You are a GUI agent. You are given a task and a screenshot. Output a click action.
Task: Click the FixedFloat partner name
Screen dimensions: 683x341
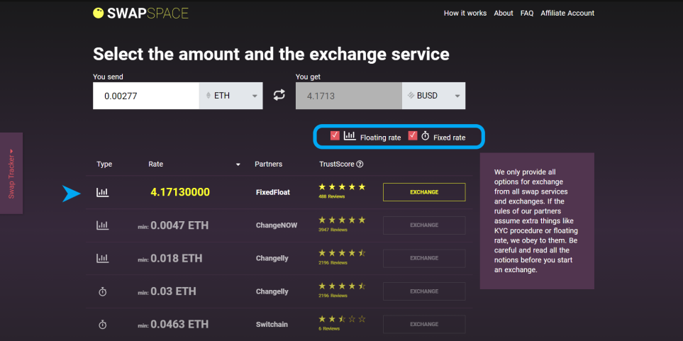click(x=273, y=192)
